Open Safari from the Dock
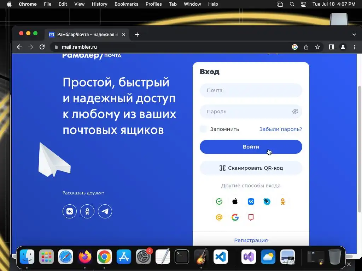This screenshot has height=271, width=362. (x=65, y=257)
